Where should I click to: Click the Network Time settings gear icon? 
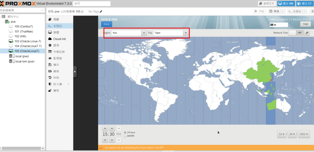pyautogui.click(x=307, y=33)
